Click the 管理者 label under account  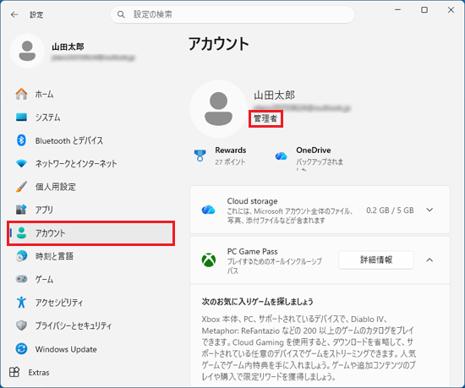tap(265, 118)
